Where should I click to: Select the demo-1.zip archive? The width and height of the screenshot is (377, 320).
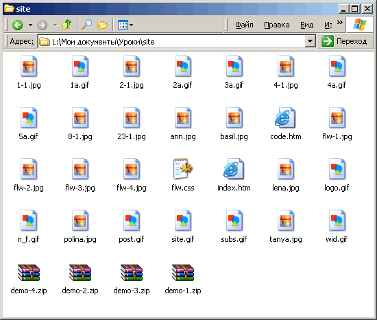pyautogui.click(x=183, y=279)
